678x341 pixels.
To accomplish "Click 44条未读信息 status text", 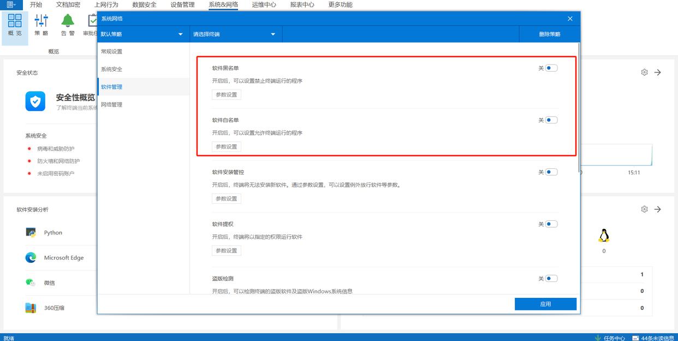I will point(658,338).
